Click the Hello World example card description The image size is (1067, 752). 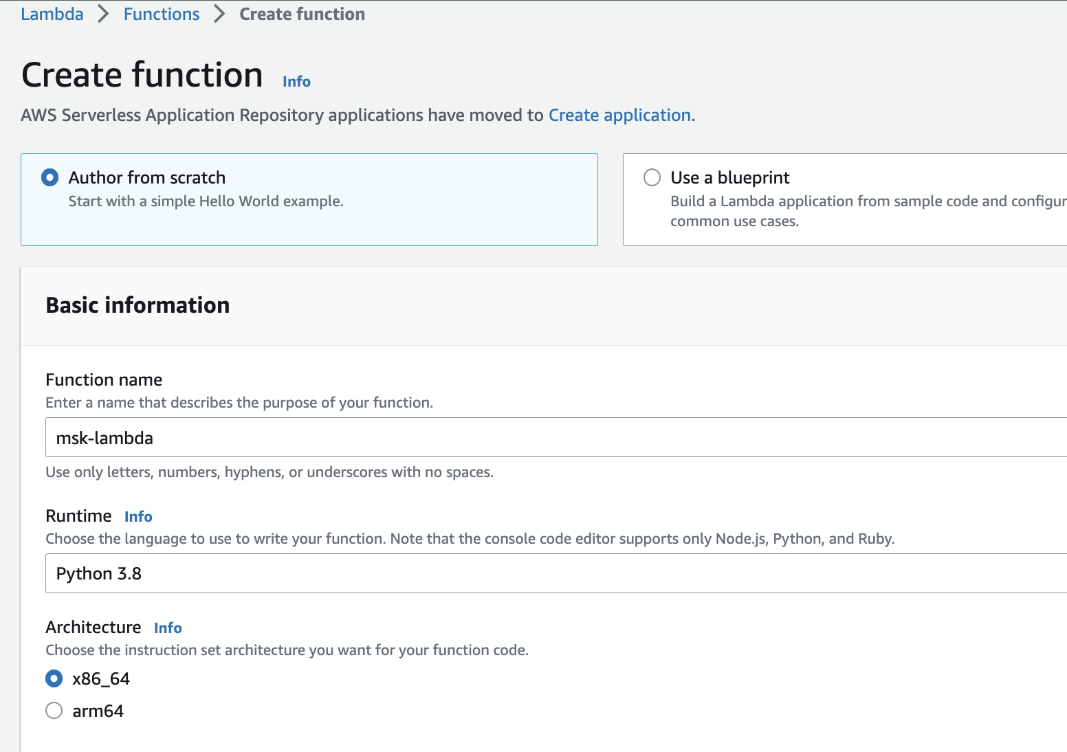pos(206,201)
